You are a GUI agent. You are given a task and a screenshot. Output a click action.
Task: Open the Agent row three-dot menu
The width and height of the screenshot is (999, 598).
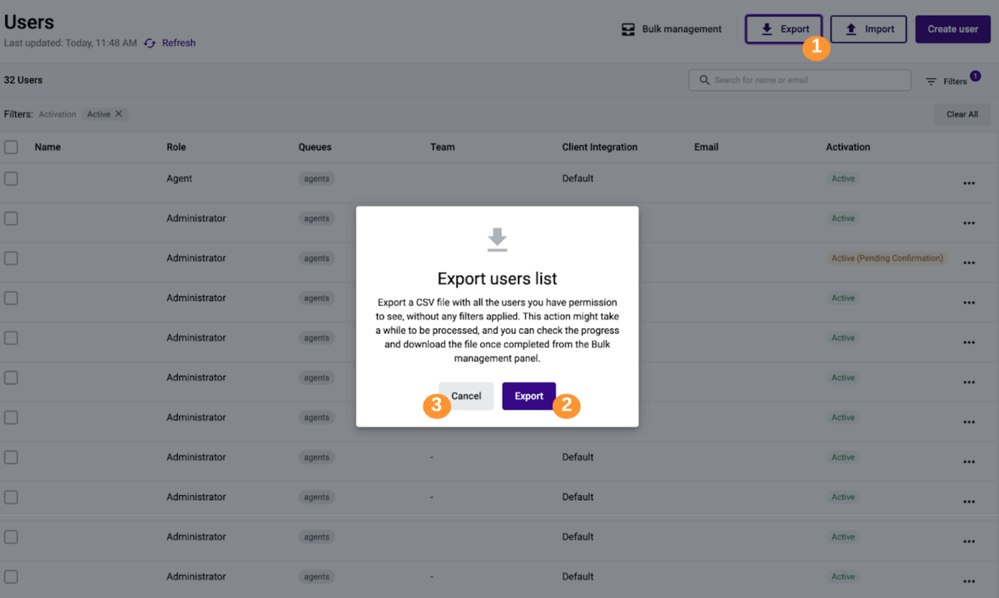[969, 183]
